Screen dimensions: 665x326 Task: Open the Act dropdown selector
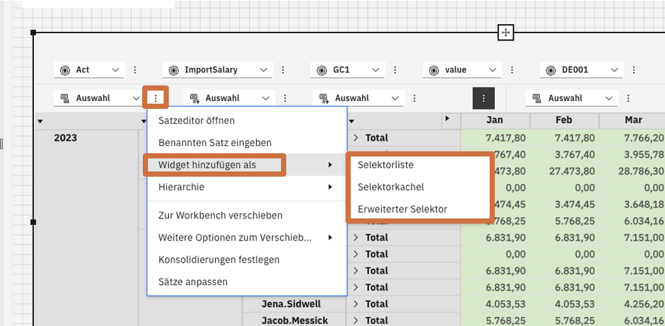pos(90,70)
